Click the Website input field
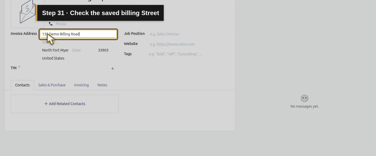The height and width of the screenshot is (156, 376). [189, 44]
